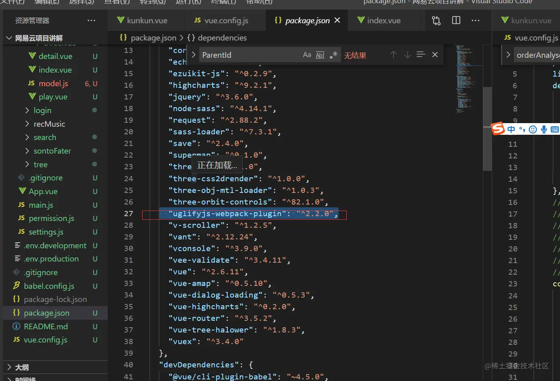Screen dimensions: 560x381
Task: Toggle regular expression in find widget
Action: click(333, 55)
